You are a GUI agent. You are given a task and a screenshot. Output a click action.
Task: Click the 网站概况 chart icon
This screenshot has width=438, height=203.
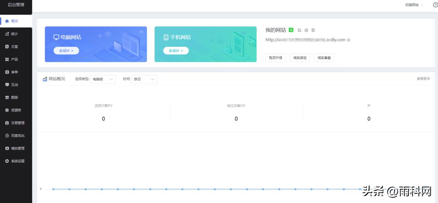click(45, 79)
